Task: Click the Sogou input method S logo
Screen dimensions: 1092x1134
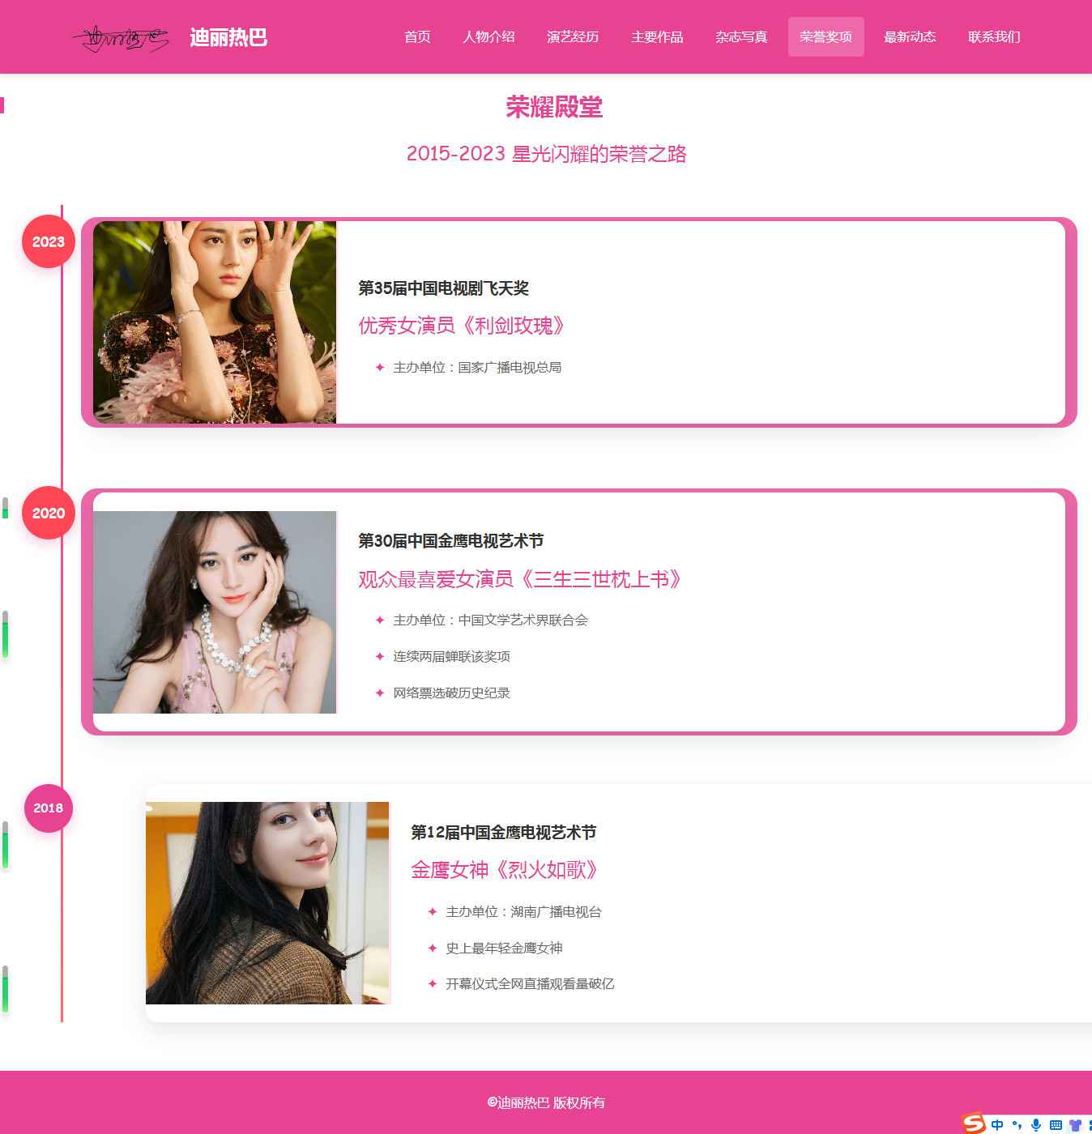Action: 974,1123
